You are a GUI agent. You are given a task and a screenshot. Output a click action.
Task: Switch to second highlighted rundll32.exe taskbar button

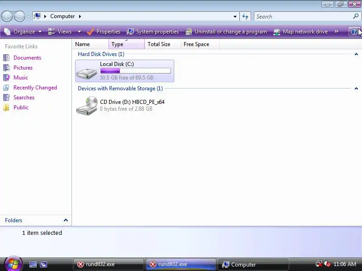[x=181, y=264]
